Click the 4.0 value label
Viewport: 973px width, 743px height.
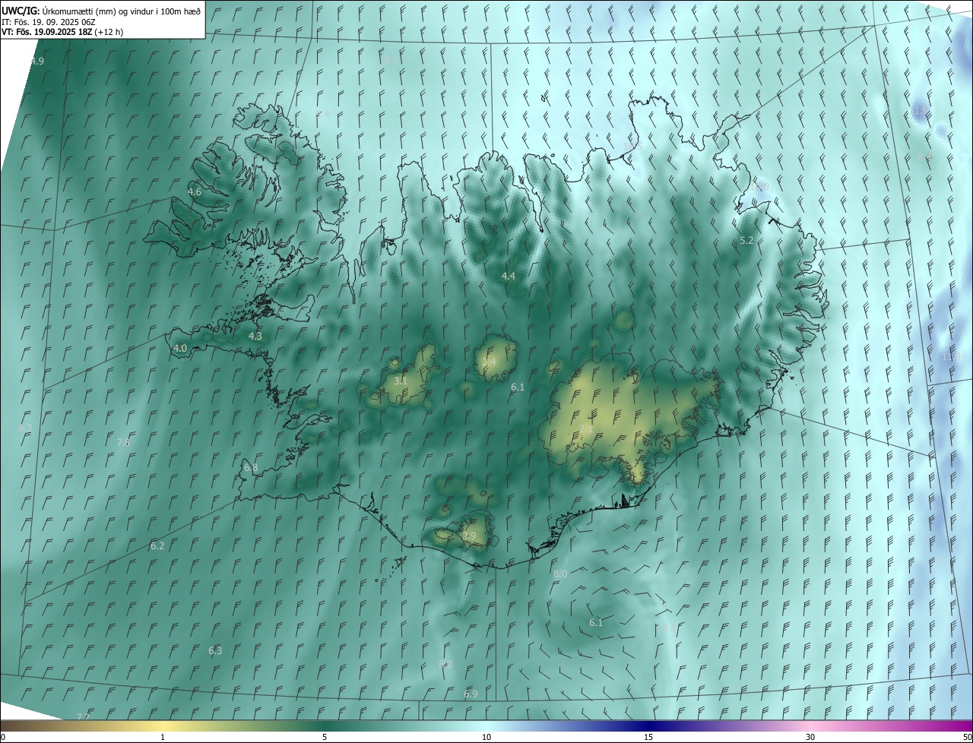tap(180, 349)
